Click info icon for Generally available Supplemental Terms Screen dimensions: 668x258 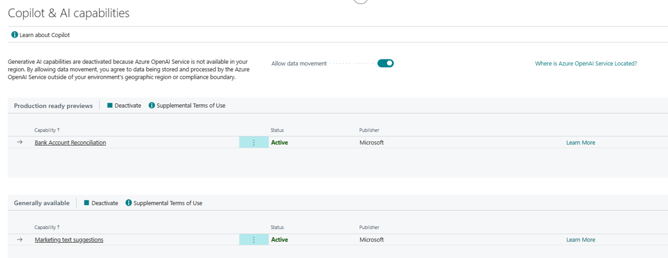(x=129, y=203)
